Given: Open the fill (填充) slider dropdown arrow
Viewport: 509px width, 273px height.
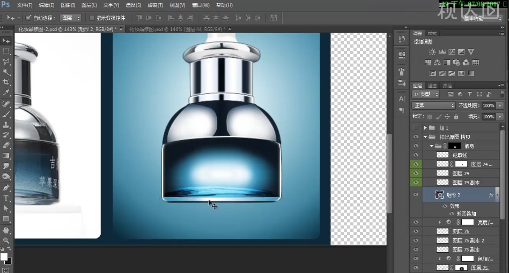Looking at the screenshot, I should pos(500,117).
